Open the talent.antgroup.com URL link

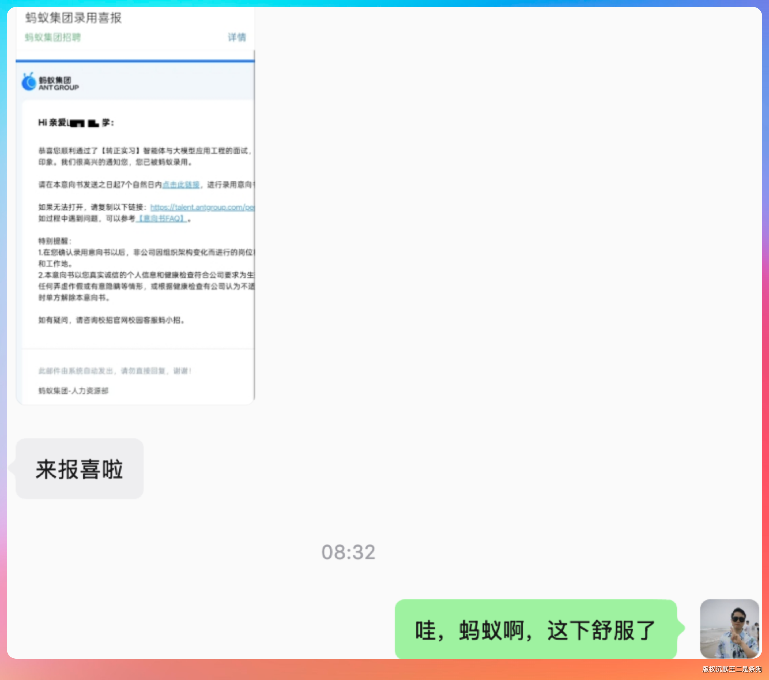(202, 207)
